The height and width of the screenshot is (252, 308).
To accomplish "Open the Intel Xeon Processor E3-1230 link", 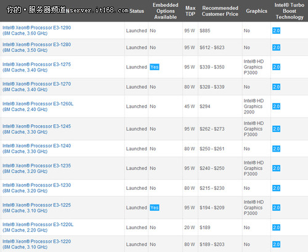I will 36,188.
